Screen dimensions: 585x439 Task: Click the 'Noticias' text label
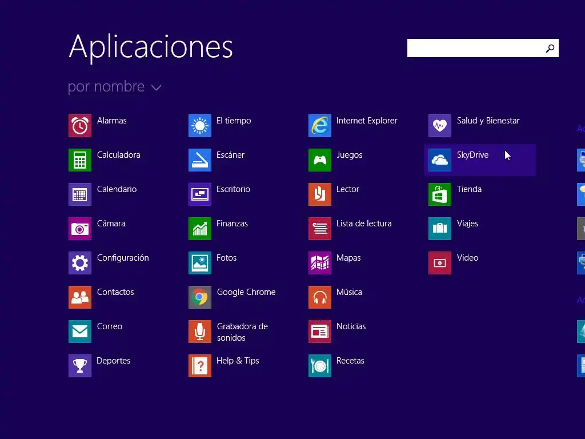pos(351,326)
